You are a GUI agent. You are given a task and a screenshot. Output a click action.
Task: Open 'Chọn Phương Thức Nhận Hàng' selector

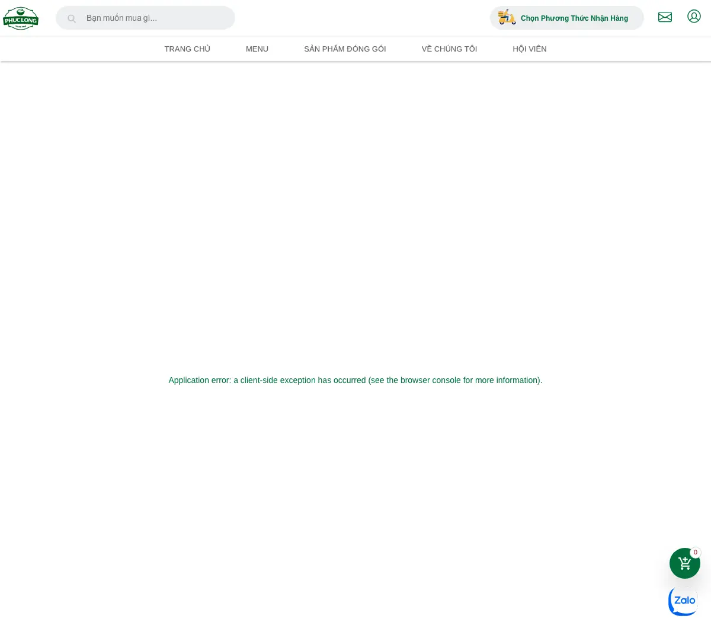[x=566, y=18]
